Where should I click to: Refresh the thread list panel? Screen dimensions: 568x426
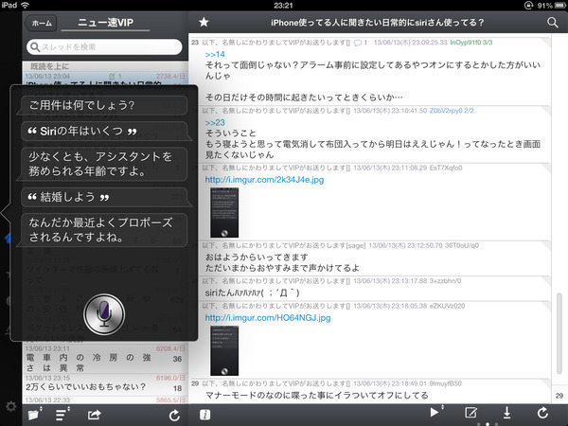[x=174, y=416]
